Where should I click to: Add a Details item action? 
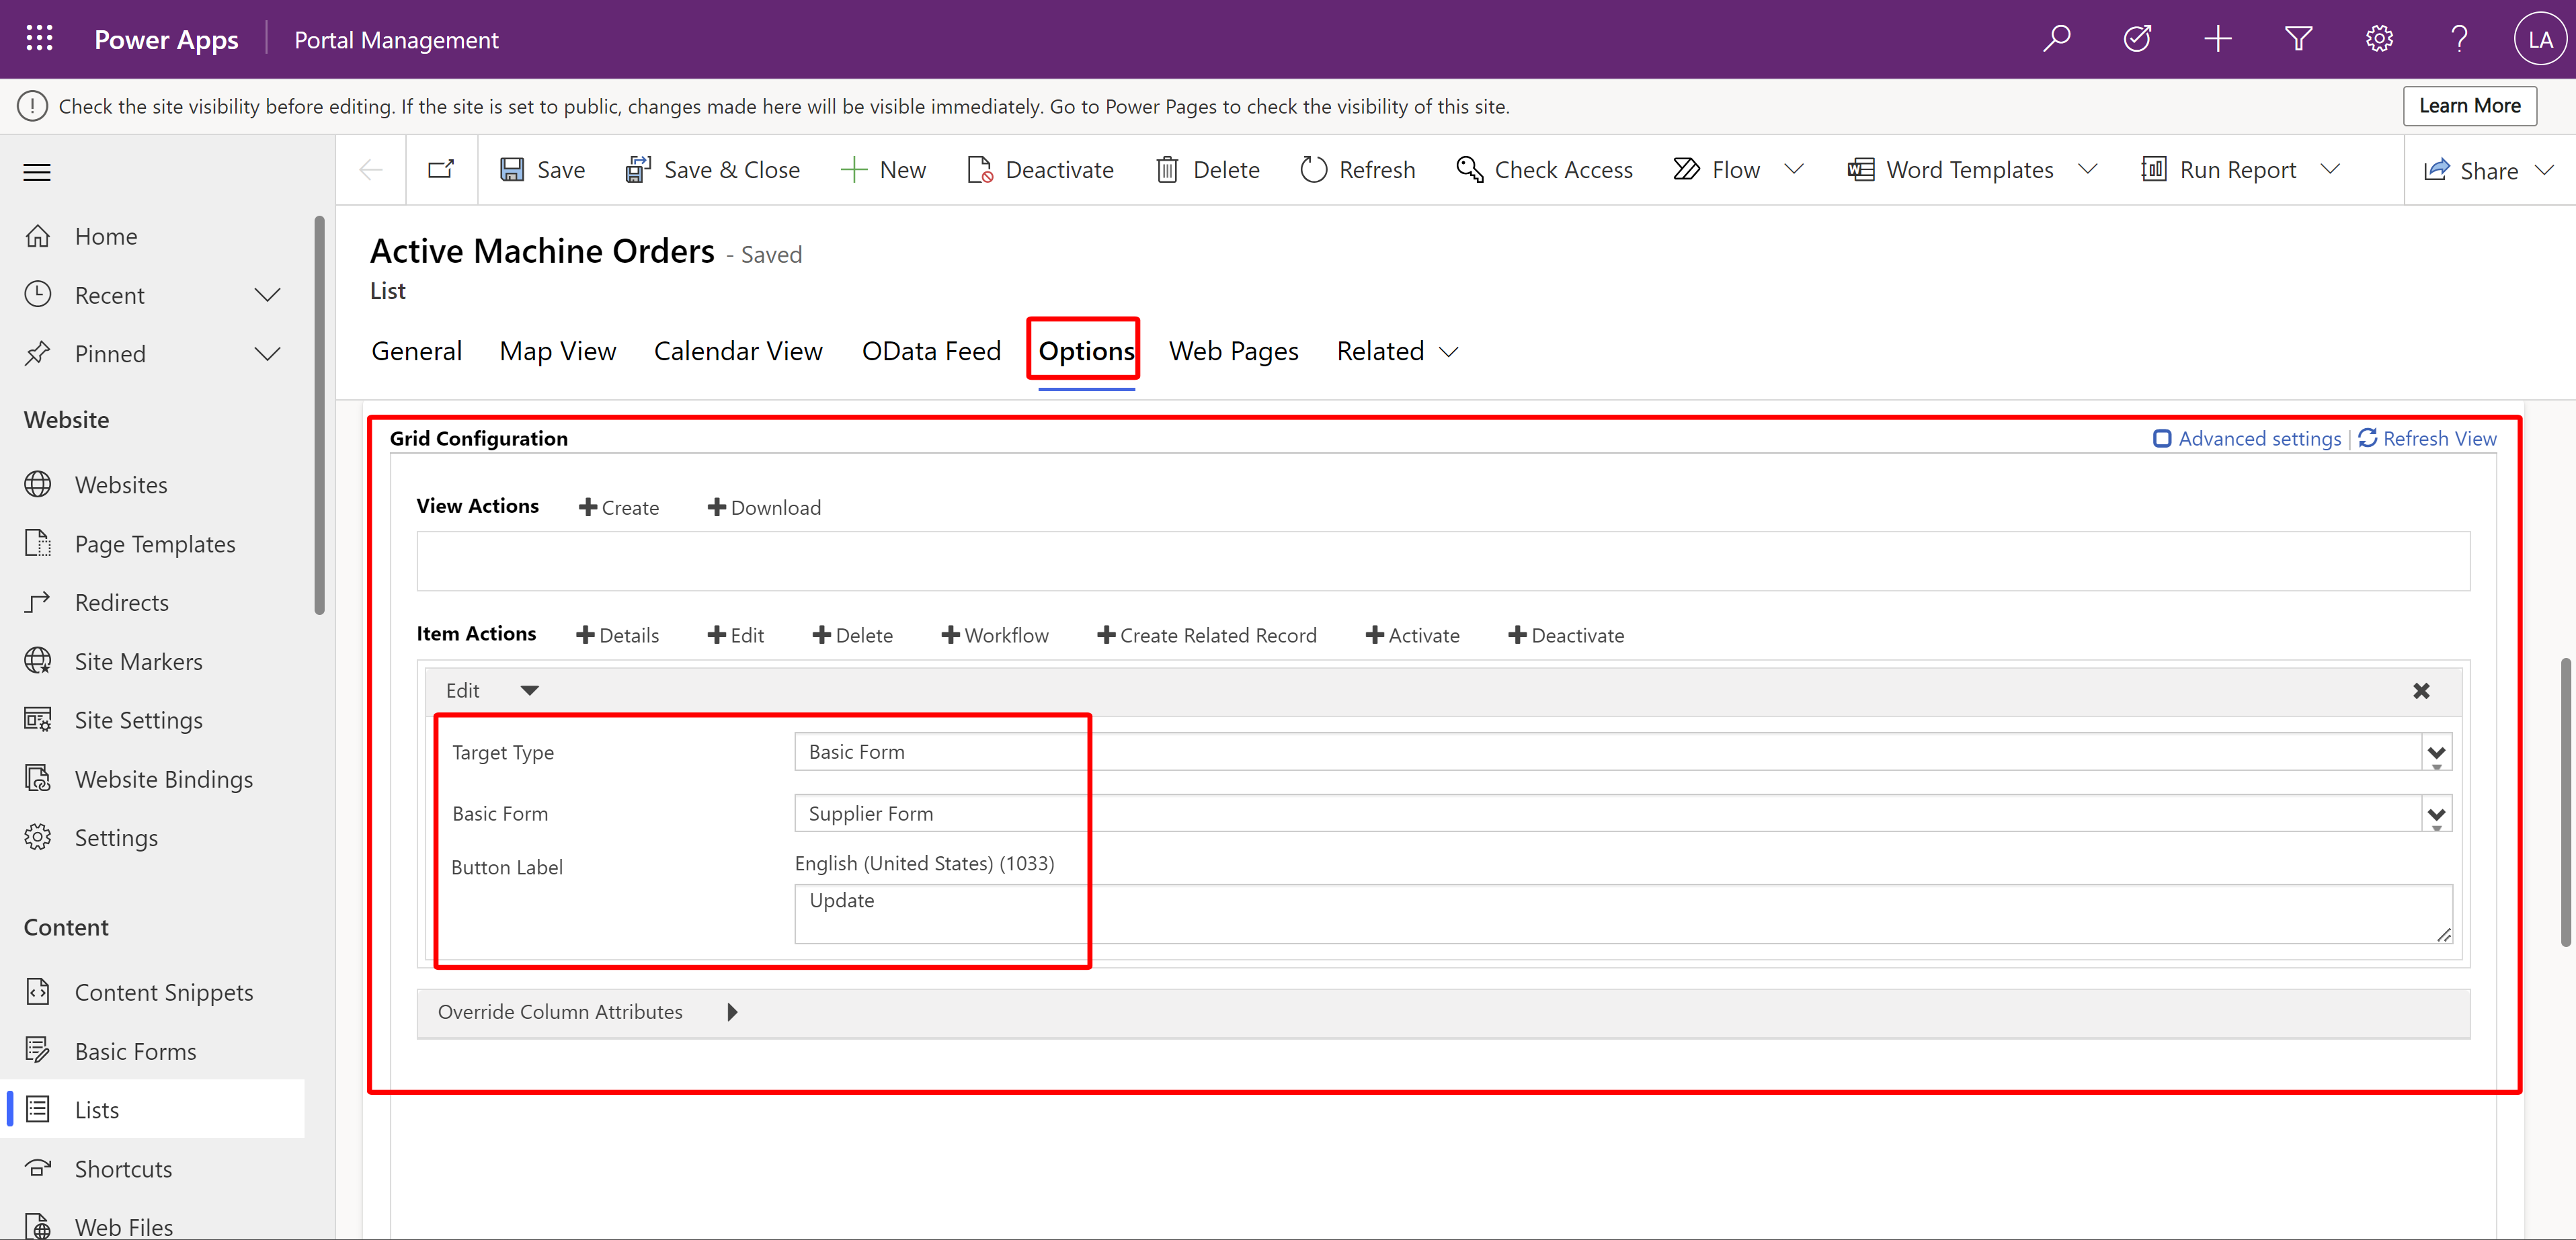tap(617, 635)
